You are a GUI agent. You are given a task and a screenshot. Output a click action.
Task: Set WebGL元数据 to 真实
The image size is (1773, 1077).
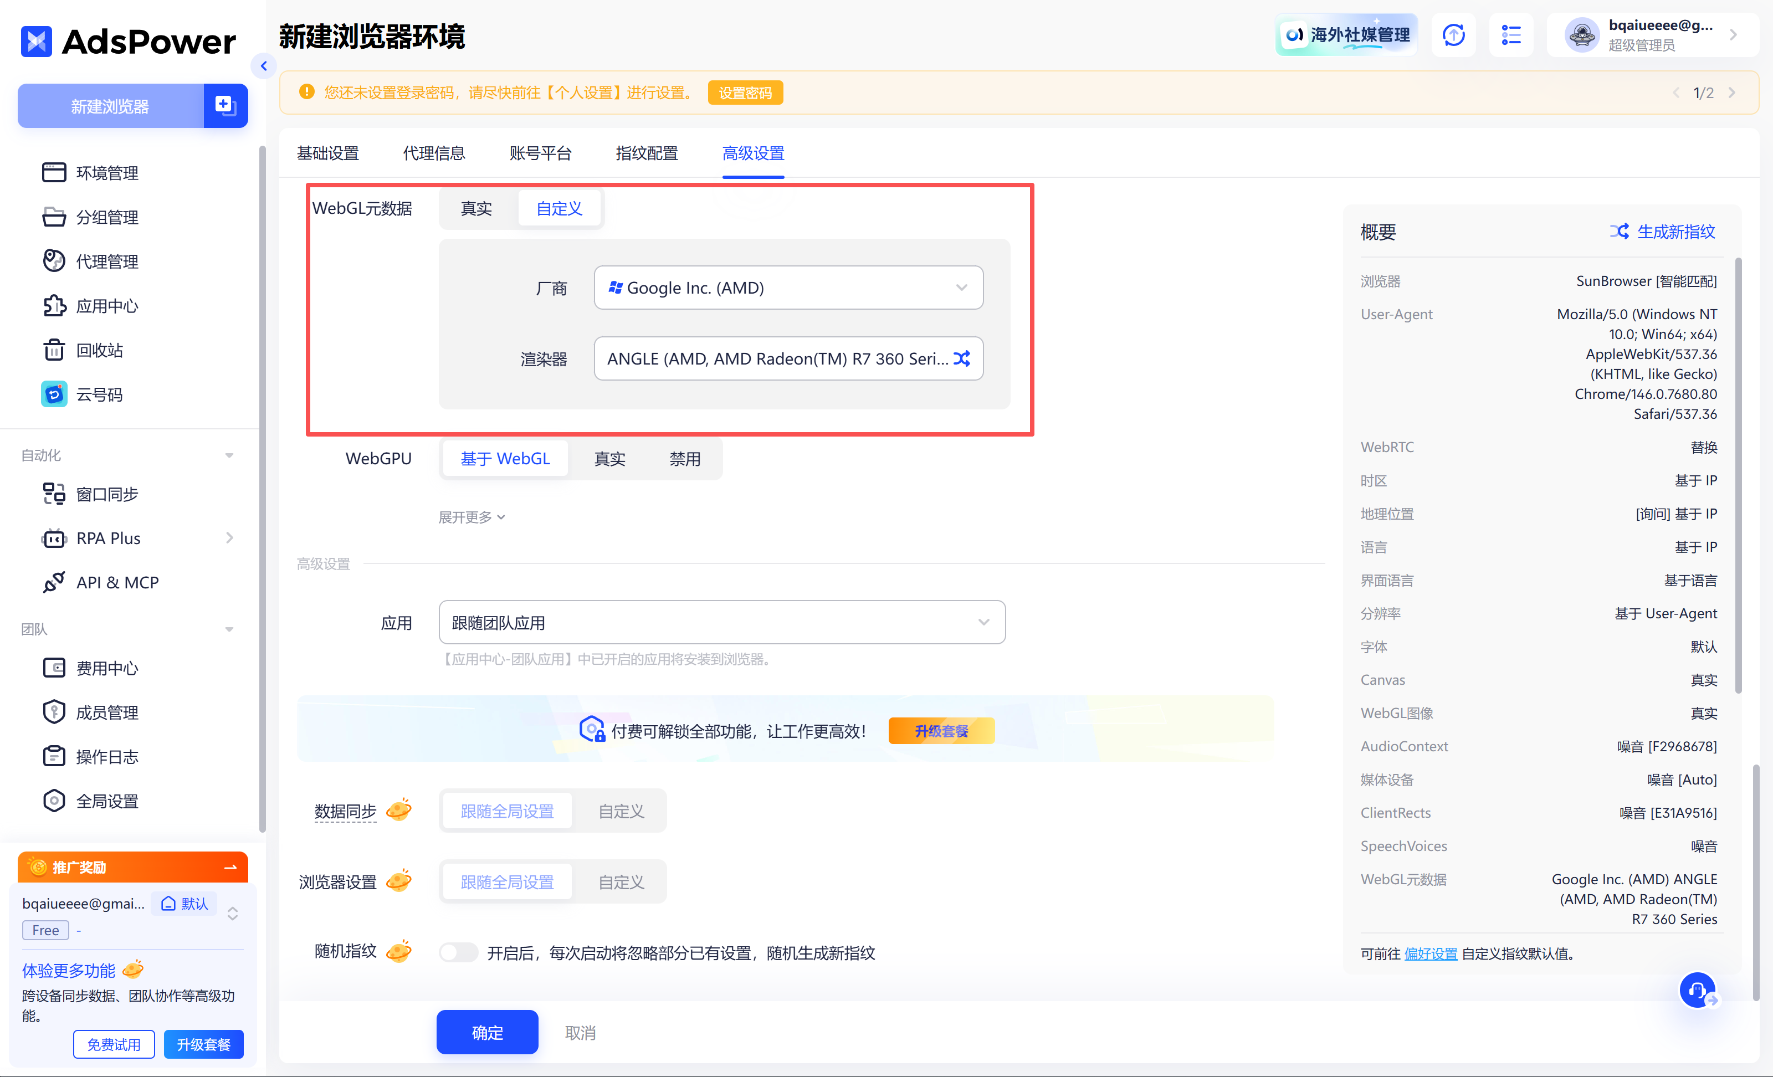(x=476, y=209)
